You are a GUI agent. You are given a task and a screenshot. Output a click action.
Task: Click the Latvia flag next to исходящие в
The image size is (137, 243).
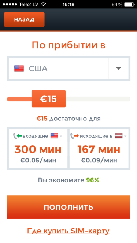click(119, 136)
